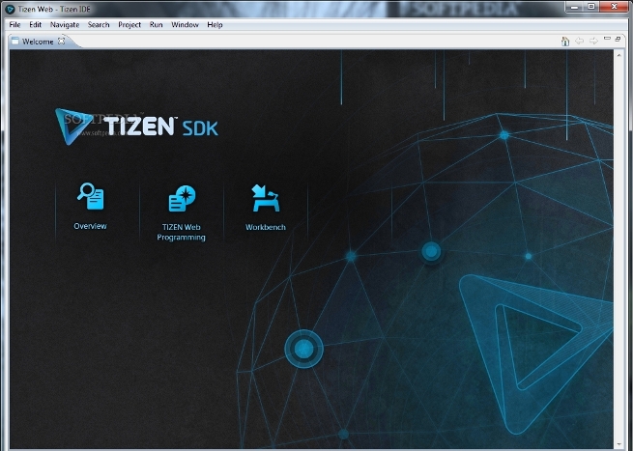This screenshot has height=451, width=633.
Task: Close the Tizen IDE window
Action: (614, 7)
